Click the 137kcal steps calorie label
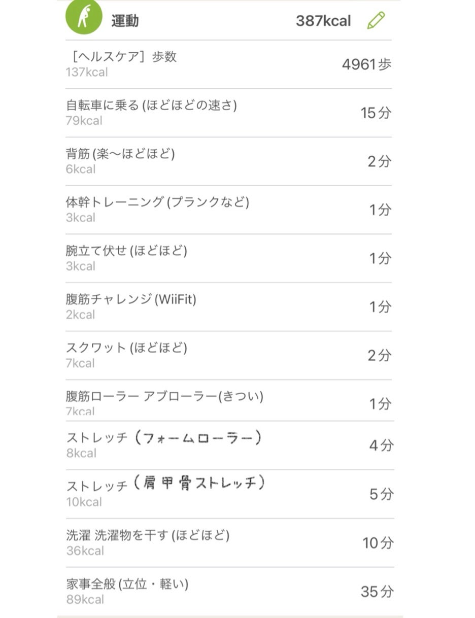This screenshot has width=475, height=618. click(86, 73)
